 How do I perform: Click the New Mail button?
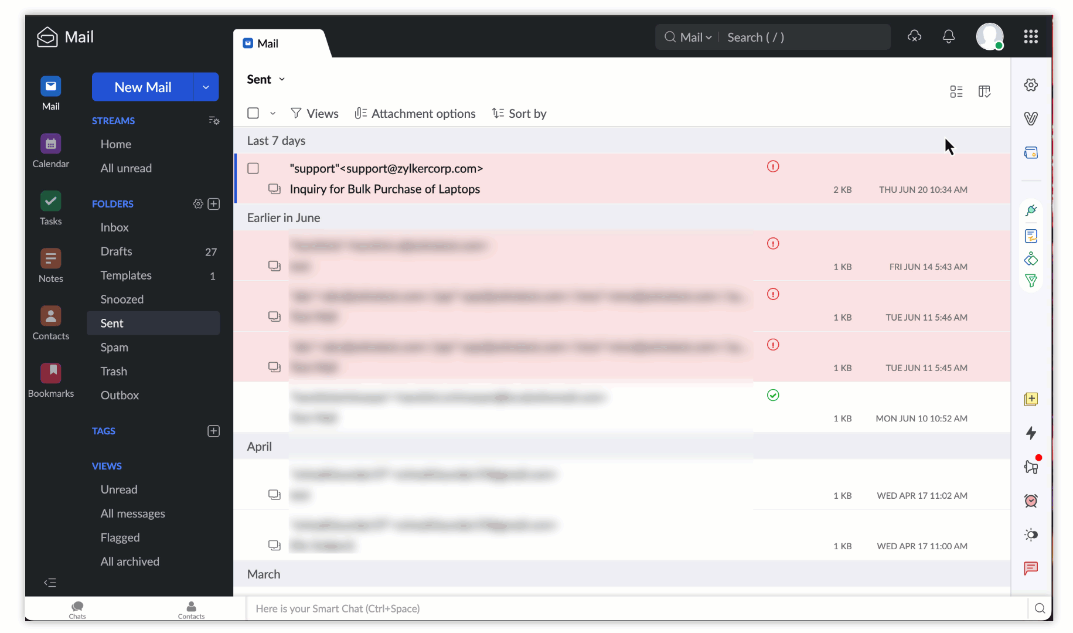(143, 87)
